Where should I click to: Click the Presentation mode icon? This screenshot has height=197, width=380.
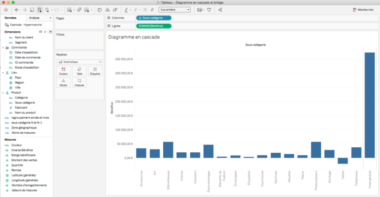click(209, 10)
